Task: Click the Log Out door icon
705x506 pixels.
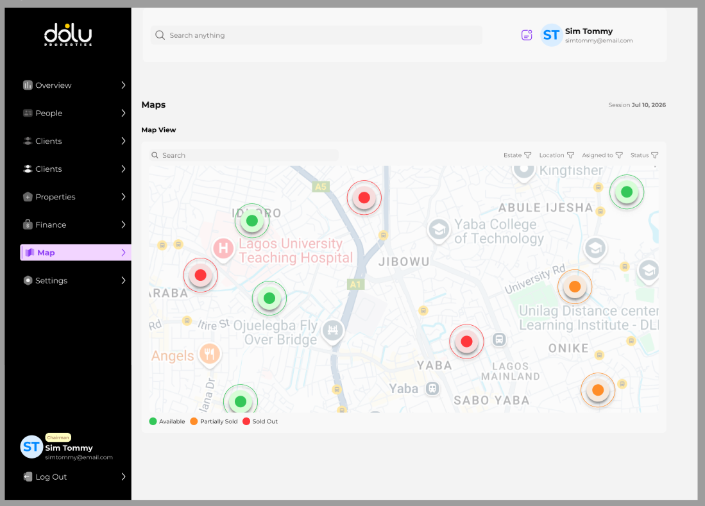Action: pos(28,476)
